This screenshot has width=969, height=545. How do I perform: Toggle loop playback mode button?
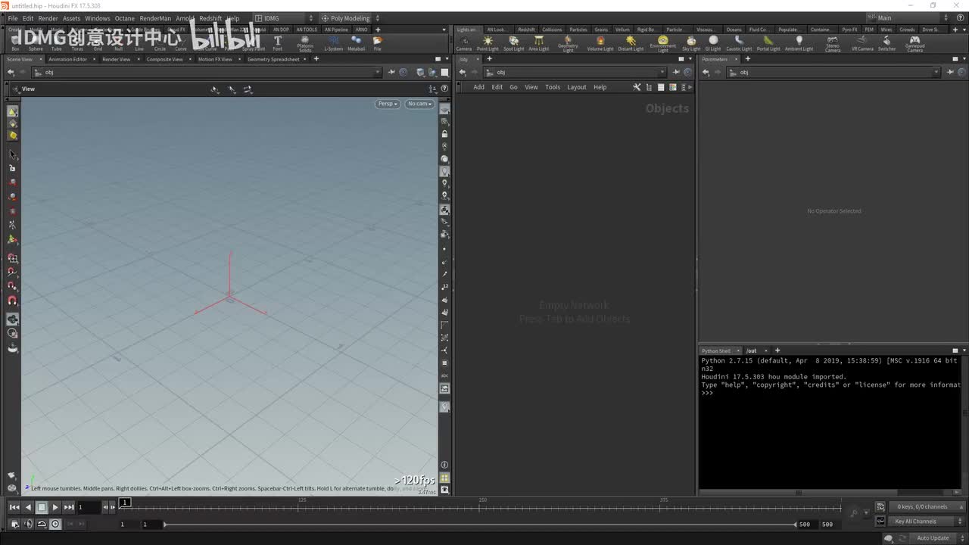[x=42, y=524]
